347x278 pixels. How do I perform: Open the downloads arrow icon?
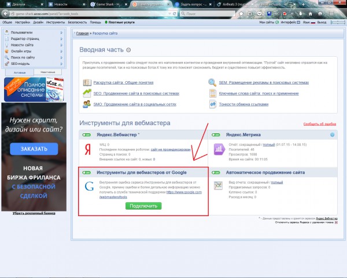301,14
